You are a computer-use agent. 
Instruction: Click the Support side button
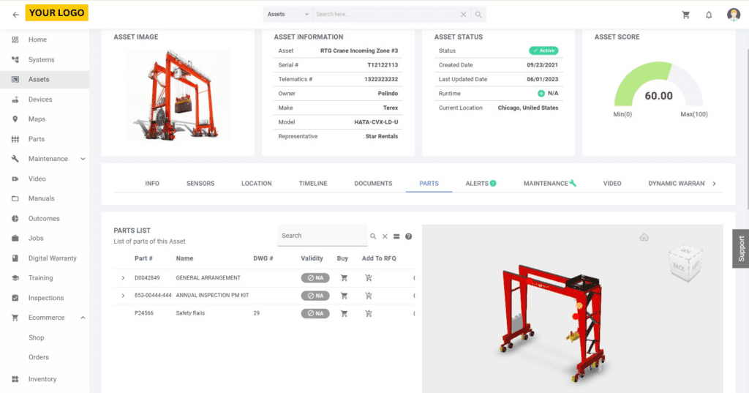(x=740, y=248)
